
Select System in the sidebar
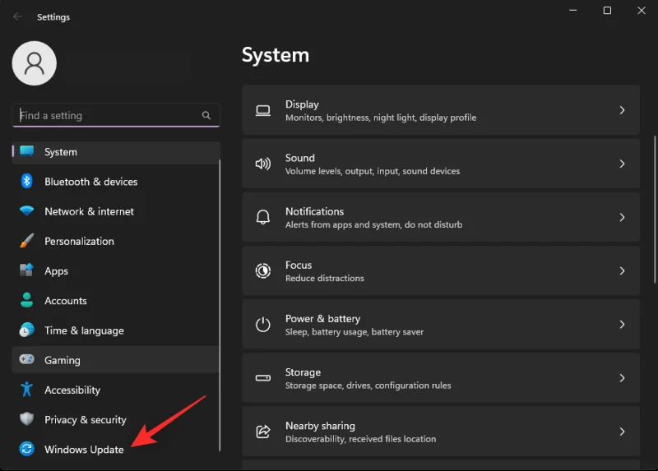[115, 152]
